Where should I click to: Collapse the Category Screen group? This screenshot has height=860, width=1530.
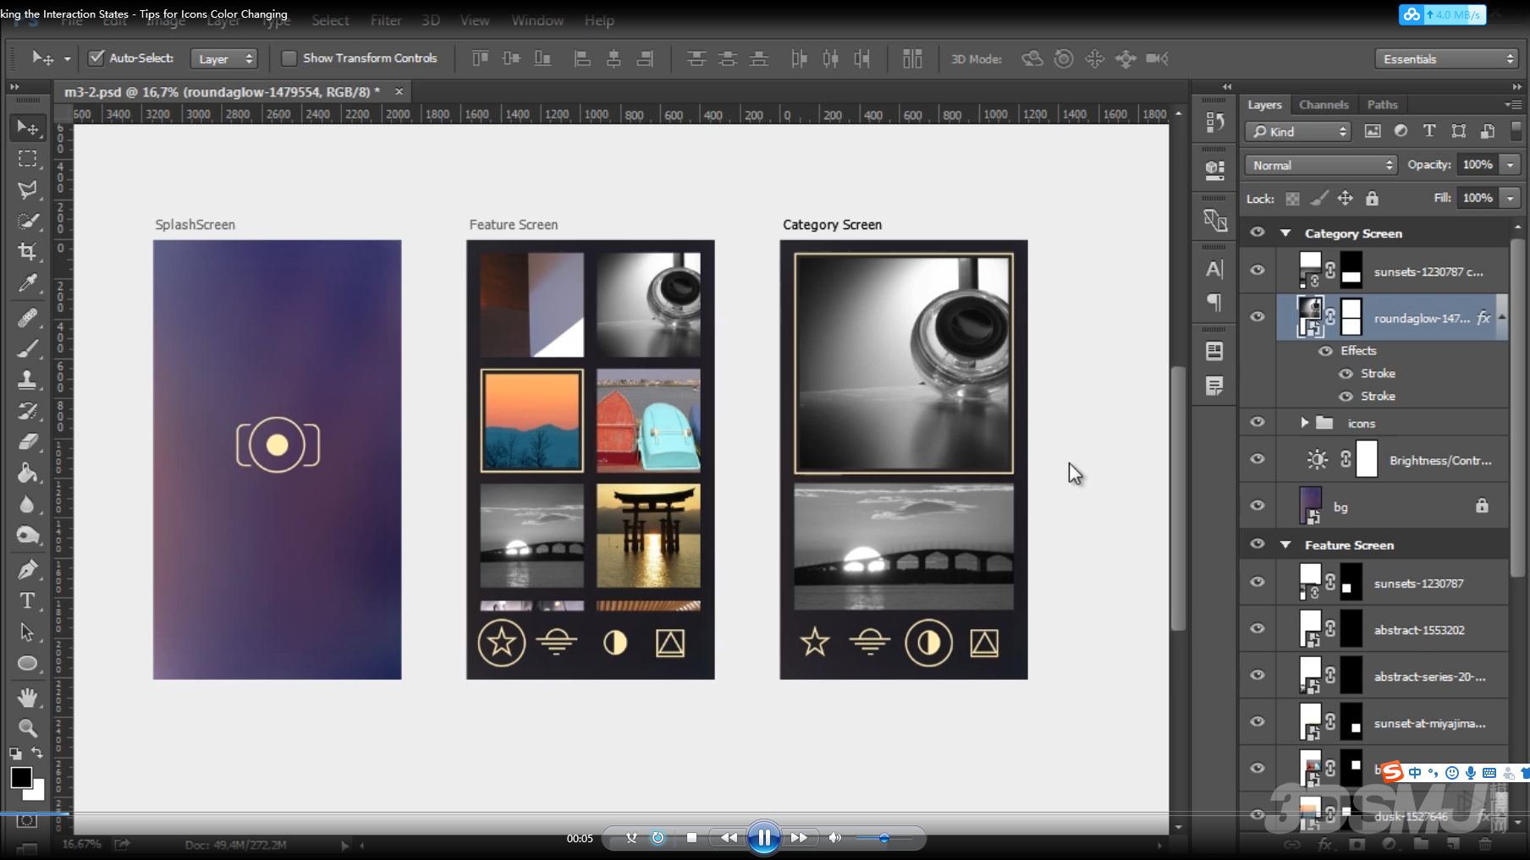[1286, 233]
